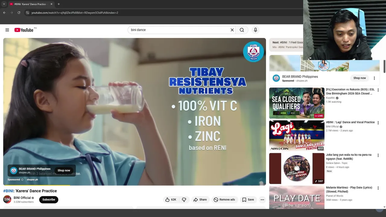Close the #BINI Karera browser tab
386x217 pixels.
51,4
